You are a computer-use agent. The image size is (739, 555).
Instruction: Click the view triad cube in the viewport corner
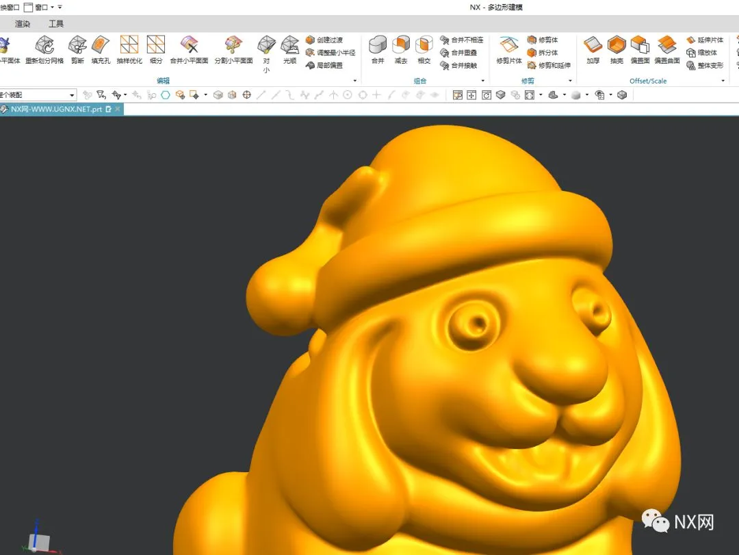click(39, 542)
